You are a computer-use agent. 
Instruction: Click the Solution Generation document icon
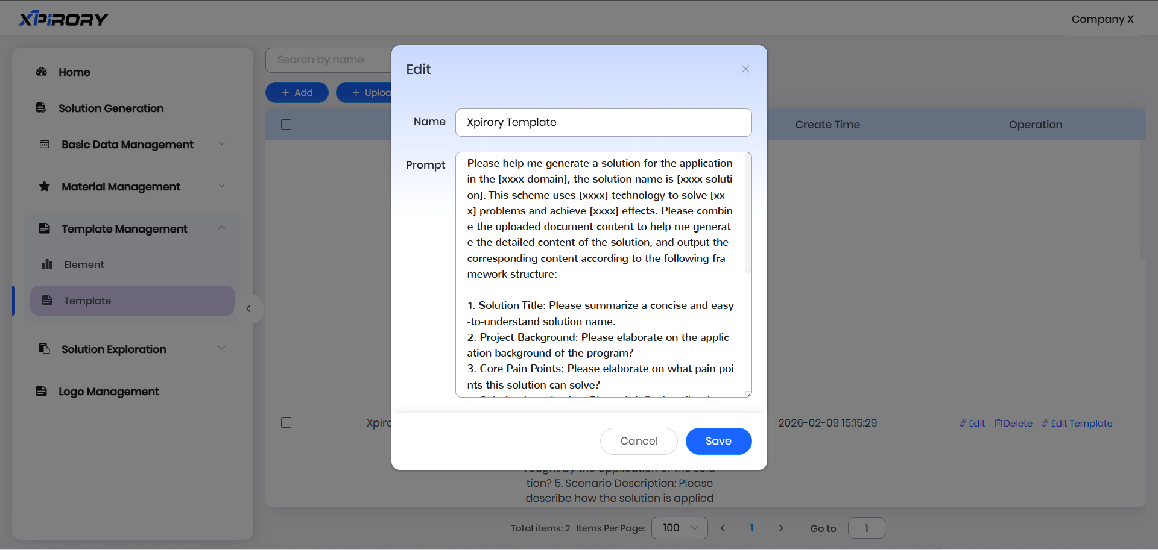41,108
